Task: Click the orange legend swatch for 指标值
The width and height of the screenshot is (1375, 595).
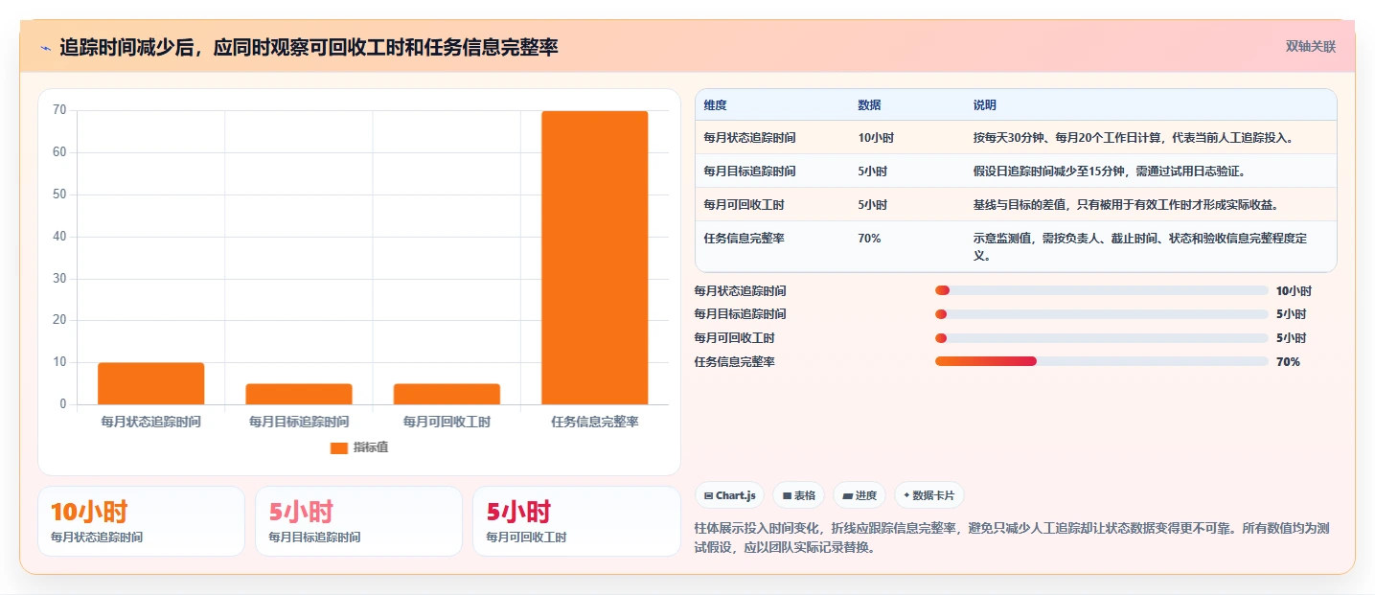Action: pos(339,448)
